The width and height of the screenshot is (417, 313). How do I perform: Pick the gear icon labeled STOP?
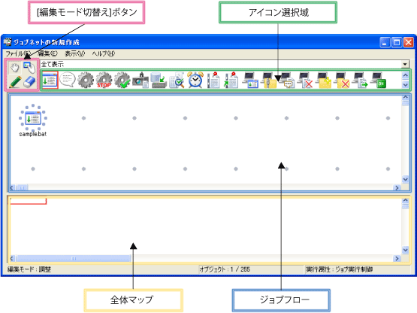point(104,80)
